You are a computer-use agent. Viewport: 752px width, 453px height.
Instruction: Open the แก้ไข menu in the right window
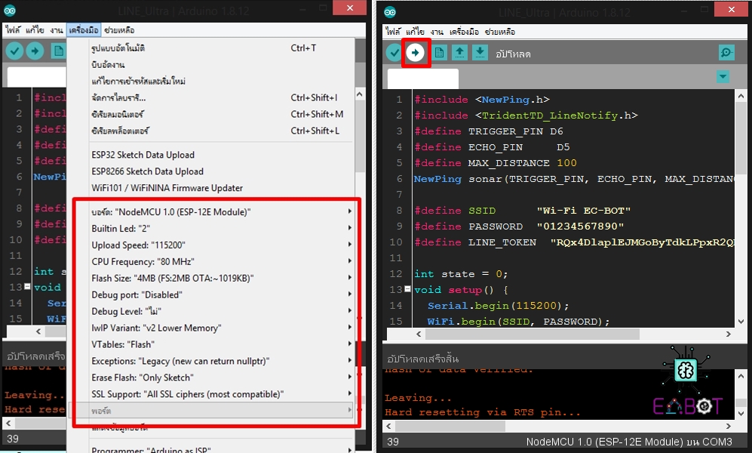coord(415,32)
